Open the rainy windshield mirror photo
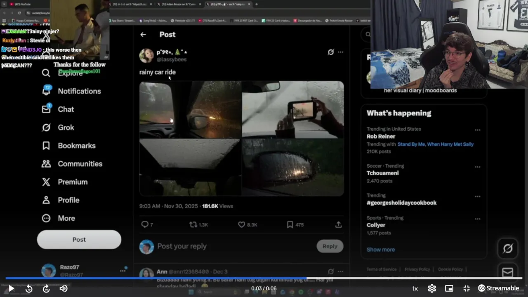The image size is (528, 297). [x=190, y=109]
